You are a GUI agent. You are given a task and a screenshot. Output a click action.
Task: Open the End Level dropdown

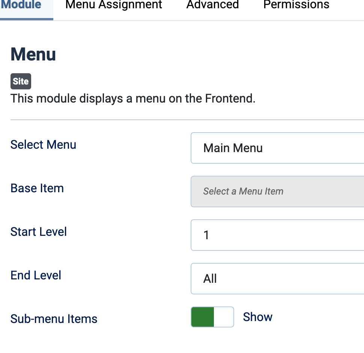click(278, 278)
